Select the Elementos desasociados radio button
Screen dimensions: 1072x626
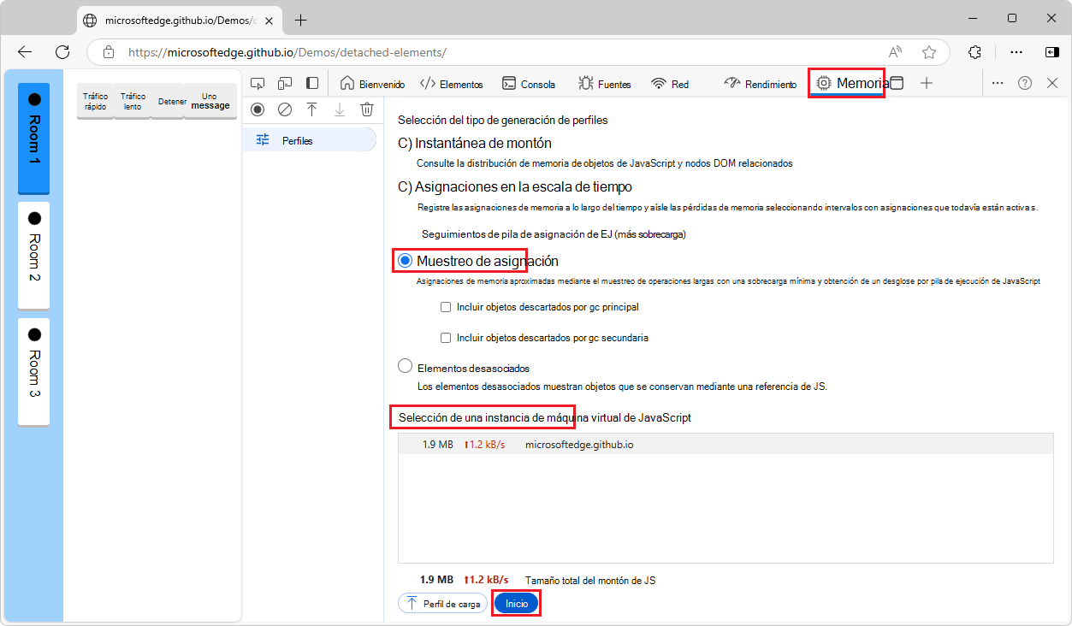coord(406,367)
